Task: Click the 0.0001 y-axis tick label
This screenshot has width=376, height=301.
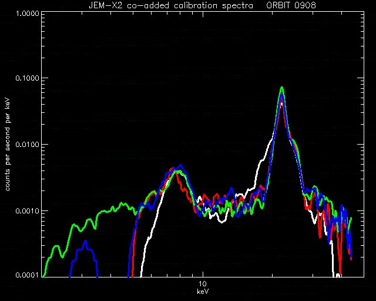Action: (28, 275)
